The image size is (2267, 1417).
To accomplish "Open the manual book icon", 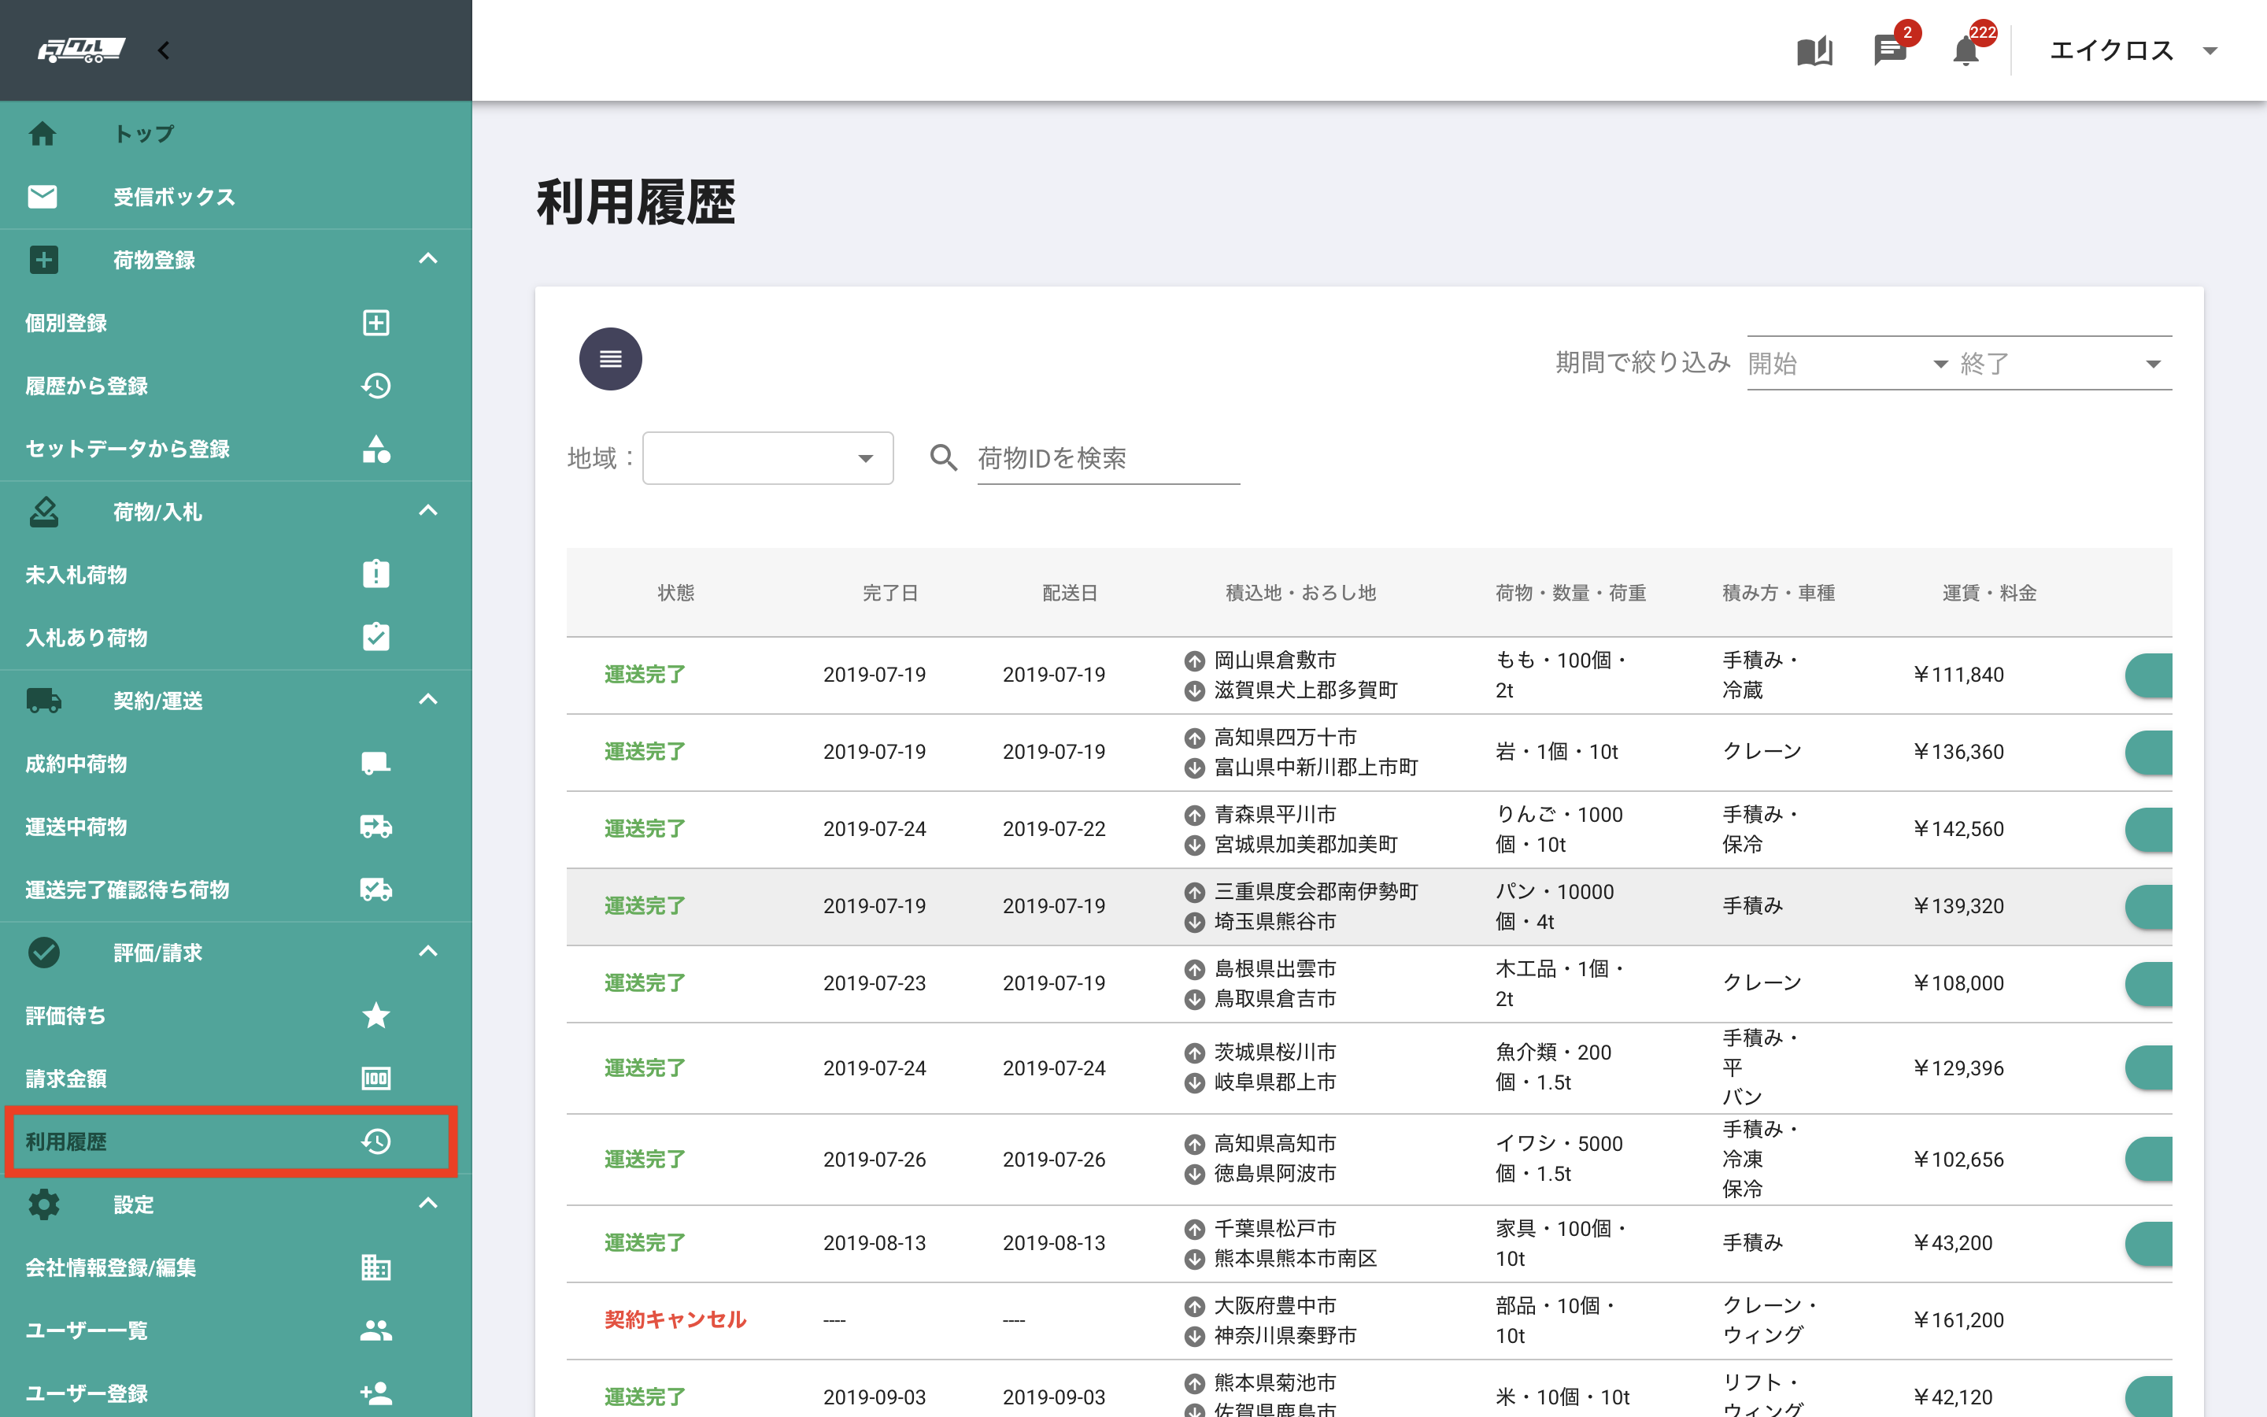I will coord(1814,50).
